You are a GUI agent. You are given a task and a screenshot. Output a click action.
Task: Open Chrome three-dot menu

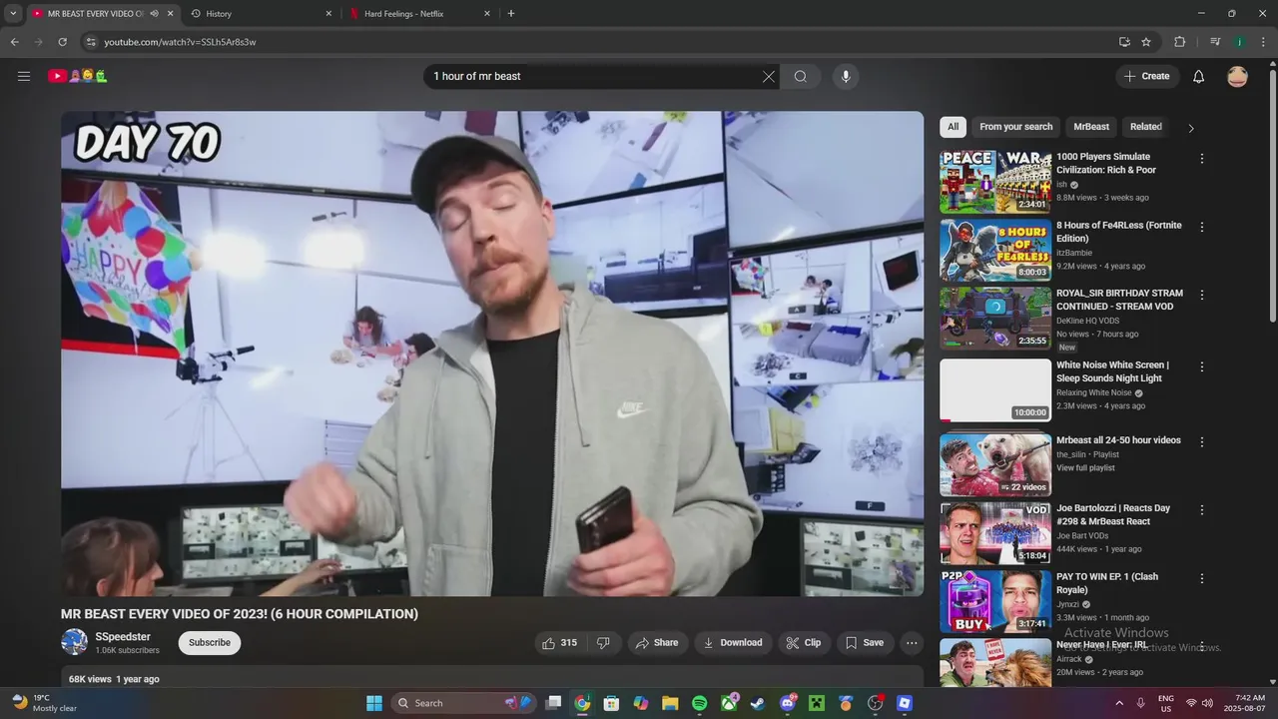pyautogui.click(x=1263, y=42)
